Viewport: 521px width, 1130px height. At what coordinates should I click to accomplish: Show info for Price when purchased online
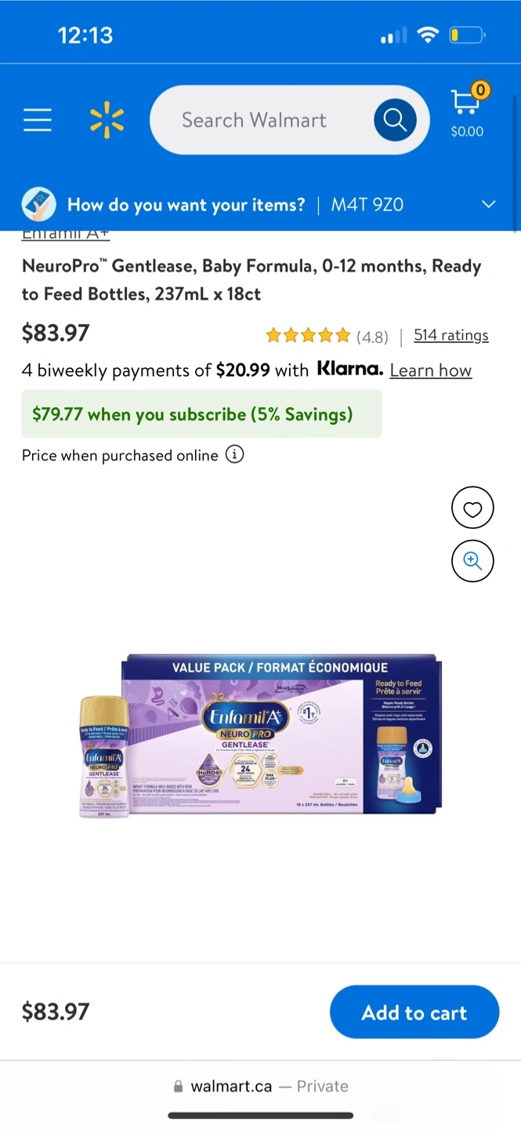[234, 454]
